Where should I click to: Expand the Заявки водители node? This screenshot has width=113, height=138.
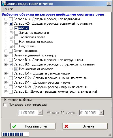6,51
